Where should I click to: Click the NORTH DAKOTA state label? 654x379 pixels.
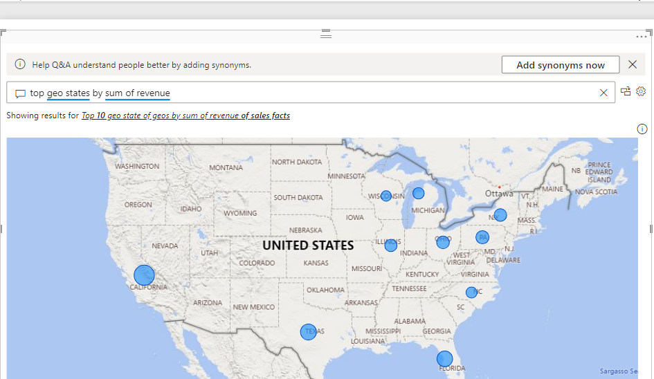297,162
